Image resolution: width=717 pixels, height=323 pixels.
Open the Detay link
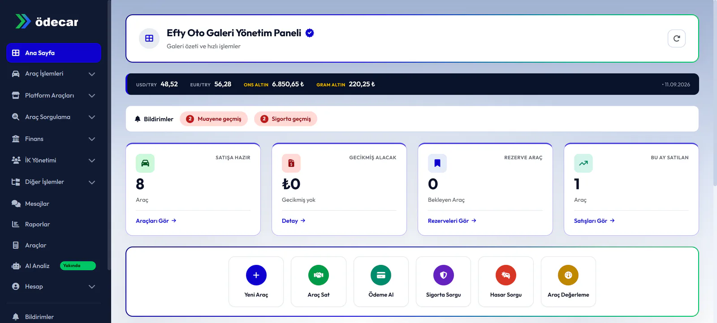point(294,221)
